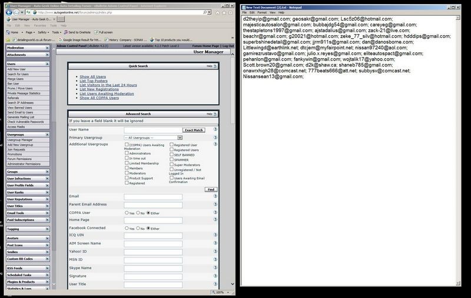The height and width of the screenshot is (298, 471).
Task: Select Yes radio for COPPA User
Action: [x=127, y=213]
